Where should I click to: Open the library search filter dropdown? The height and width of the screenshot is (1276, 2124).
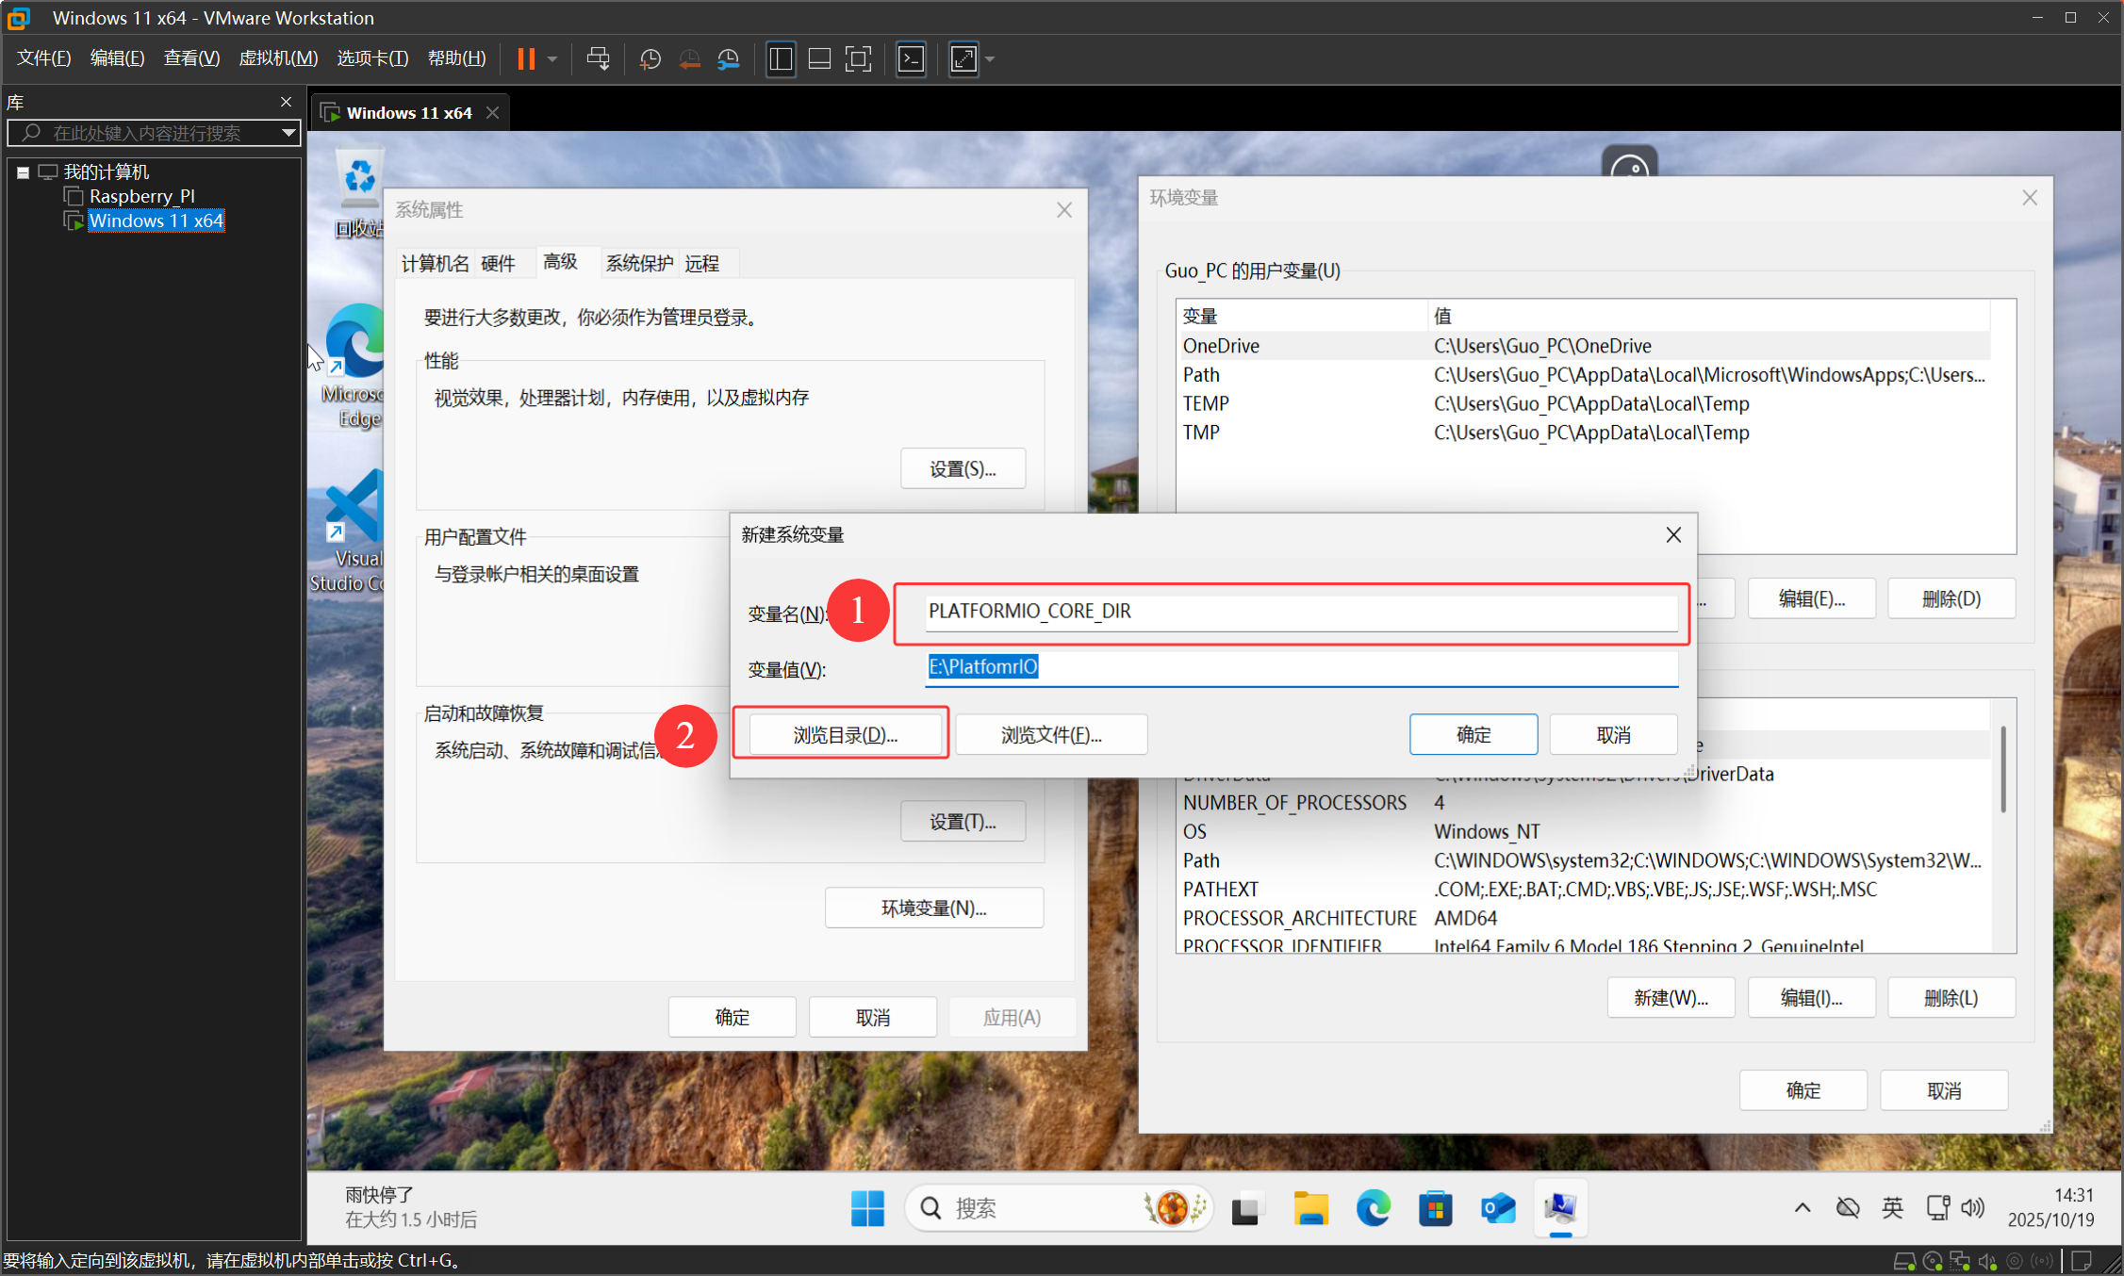click(x=288, y=133)
